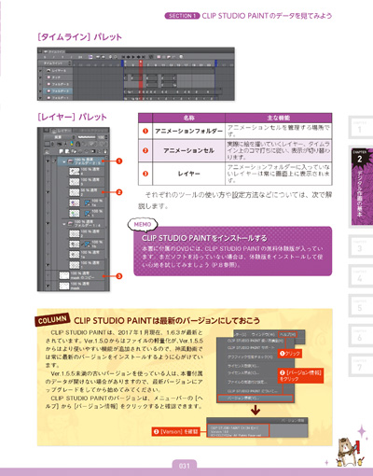
Task: Select the highlighted フォルダー2 timeline track
Action: [x=58, y=91]
